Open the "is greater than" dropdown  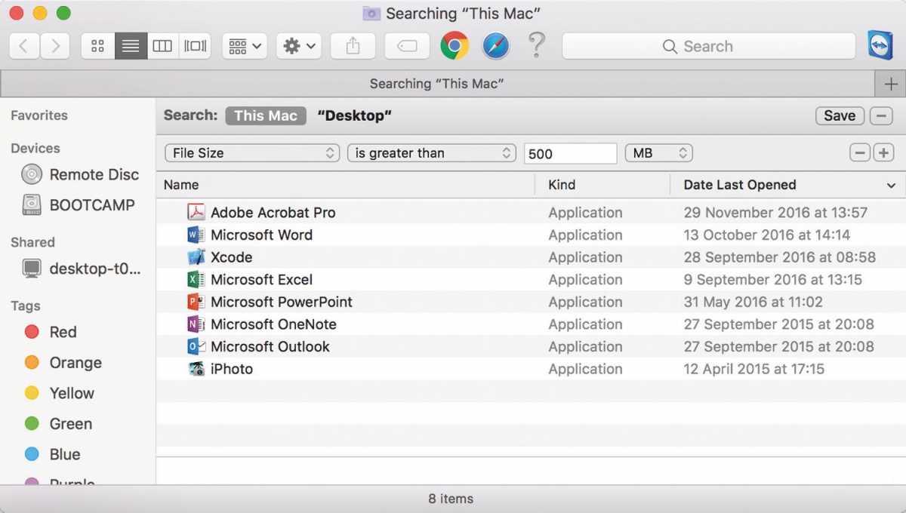[x=432, y=153]
